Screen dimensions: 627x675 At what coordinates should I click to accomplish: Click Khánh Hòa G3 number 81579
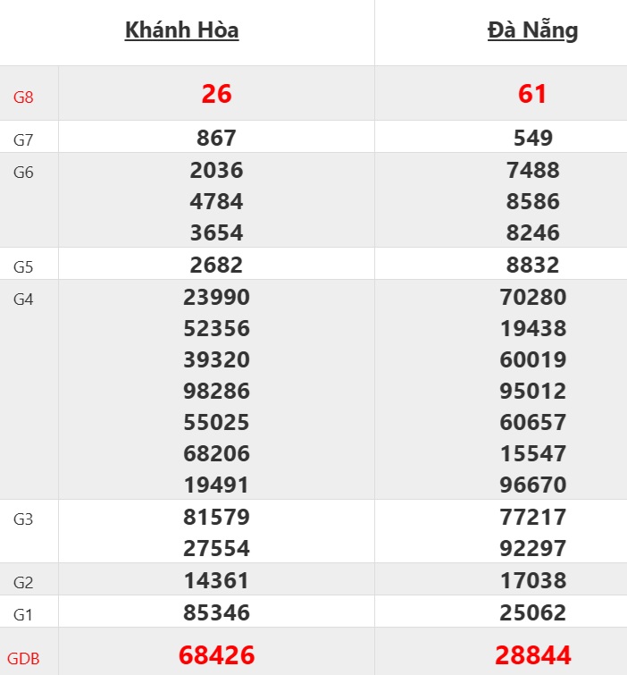point(216,518)
